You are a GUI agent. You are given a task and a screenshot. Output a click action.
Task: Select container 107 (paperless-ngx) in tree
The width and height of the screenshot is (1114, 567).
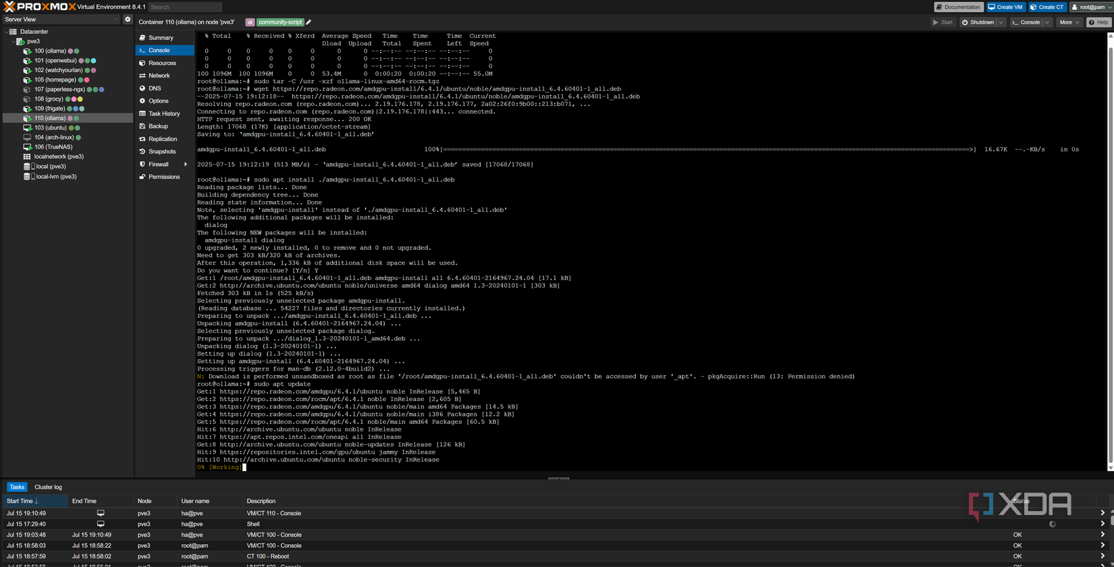[59, 89]
